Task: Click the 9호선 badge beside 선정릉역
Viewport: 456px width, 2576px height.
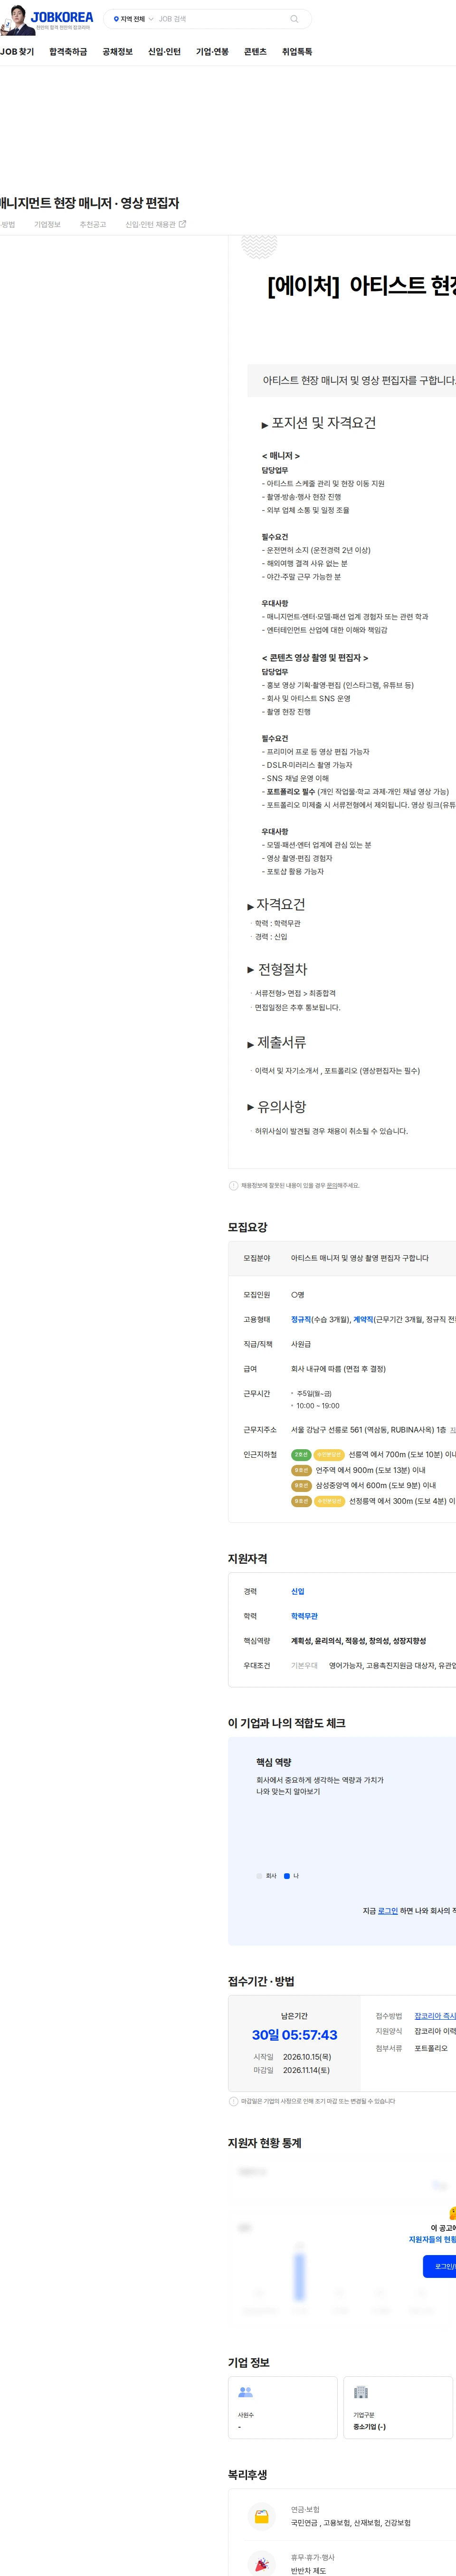Action: 301,1502
